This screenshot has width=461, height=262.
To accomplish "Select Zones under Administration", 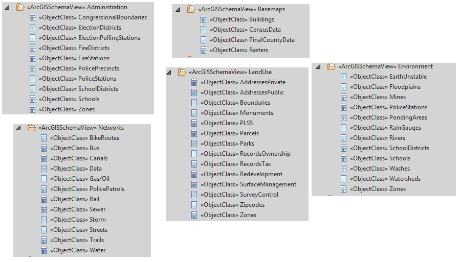I will point(67,109).
